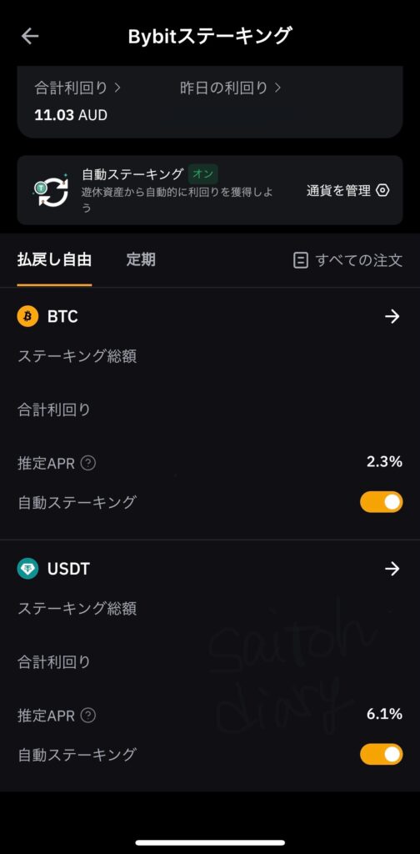
Task: Go back using the top-left arrow
Action: (x=30, y=37)
